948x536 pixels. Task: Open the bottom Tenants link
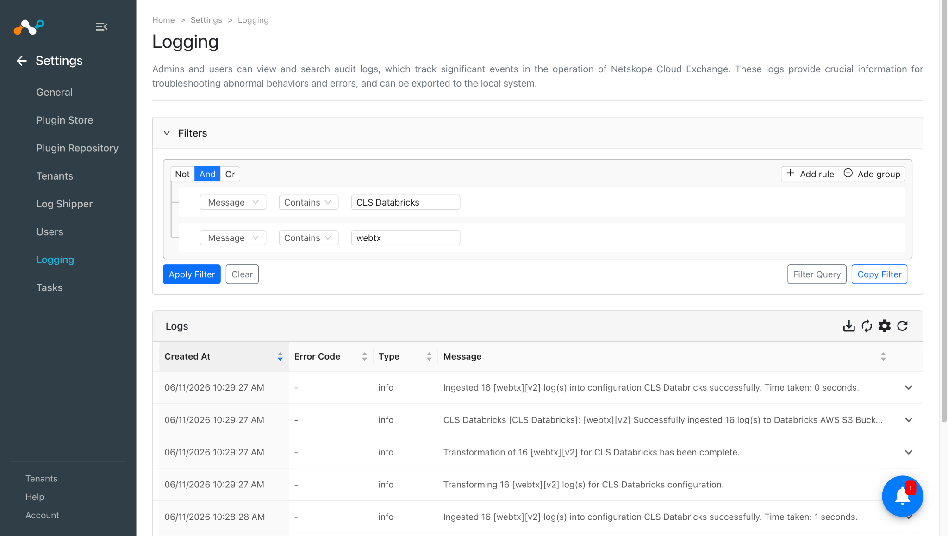click(x=42, y=479)
